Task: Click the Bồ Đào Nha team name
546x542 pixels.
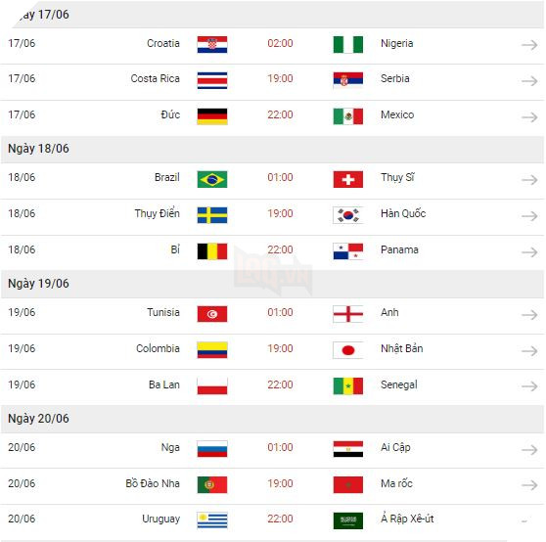Action: click(153, 483)
